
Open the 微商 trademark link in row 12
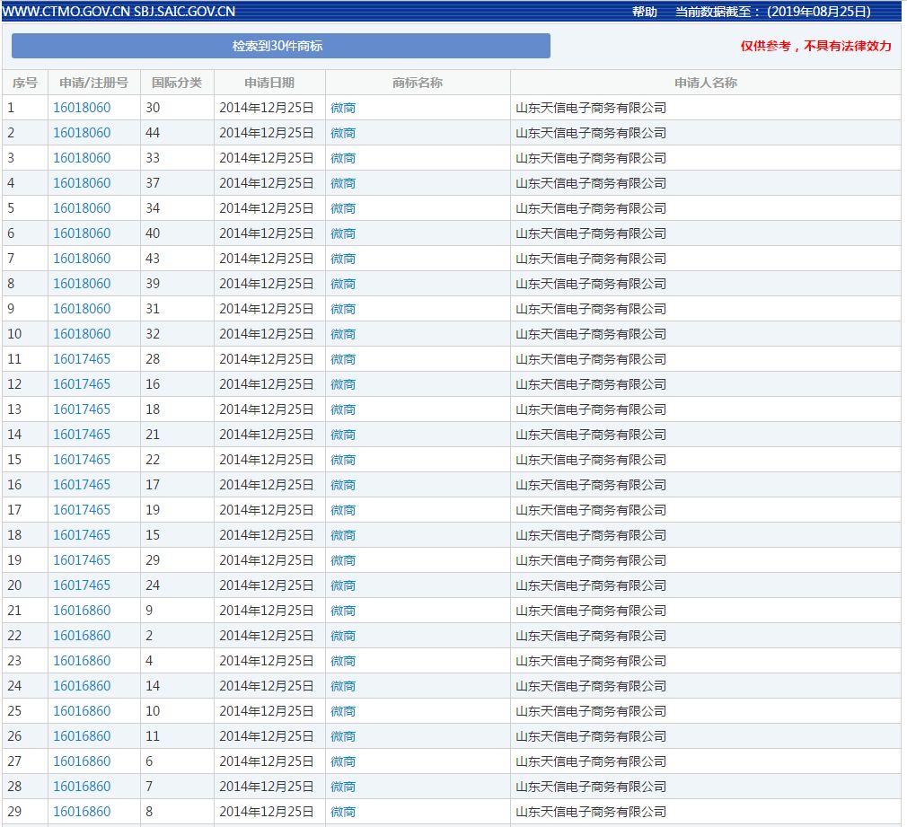(343, 384)
